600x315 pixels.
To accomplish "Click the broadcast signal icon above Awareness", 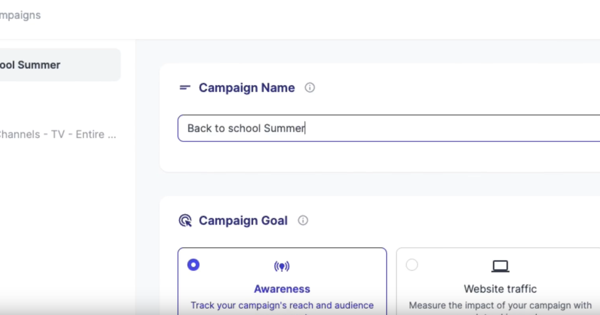I will 282,266.
